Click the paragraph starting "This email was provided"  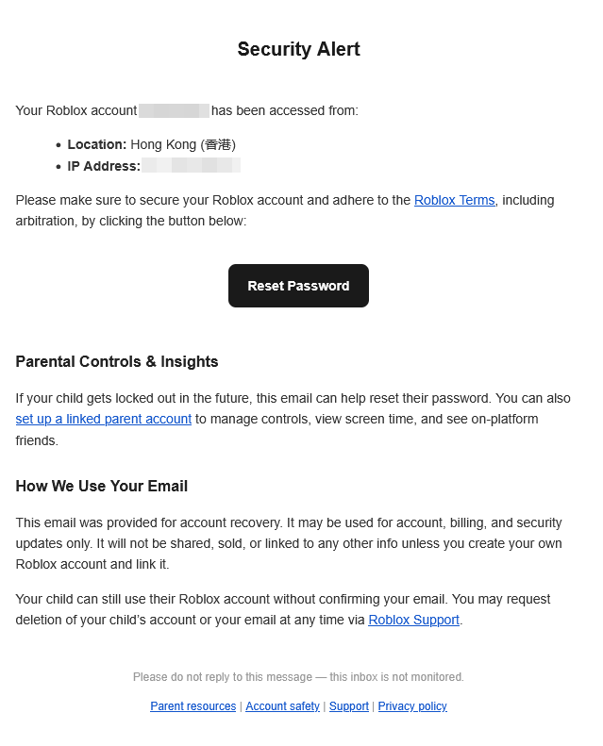[x=289, y=543]
